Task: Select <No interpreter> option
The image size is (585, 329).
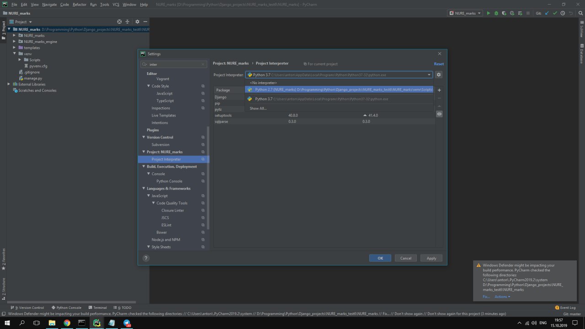Action: click(263, 83)
